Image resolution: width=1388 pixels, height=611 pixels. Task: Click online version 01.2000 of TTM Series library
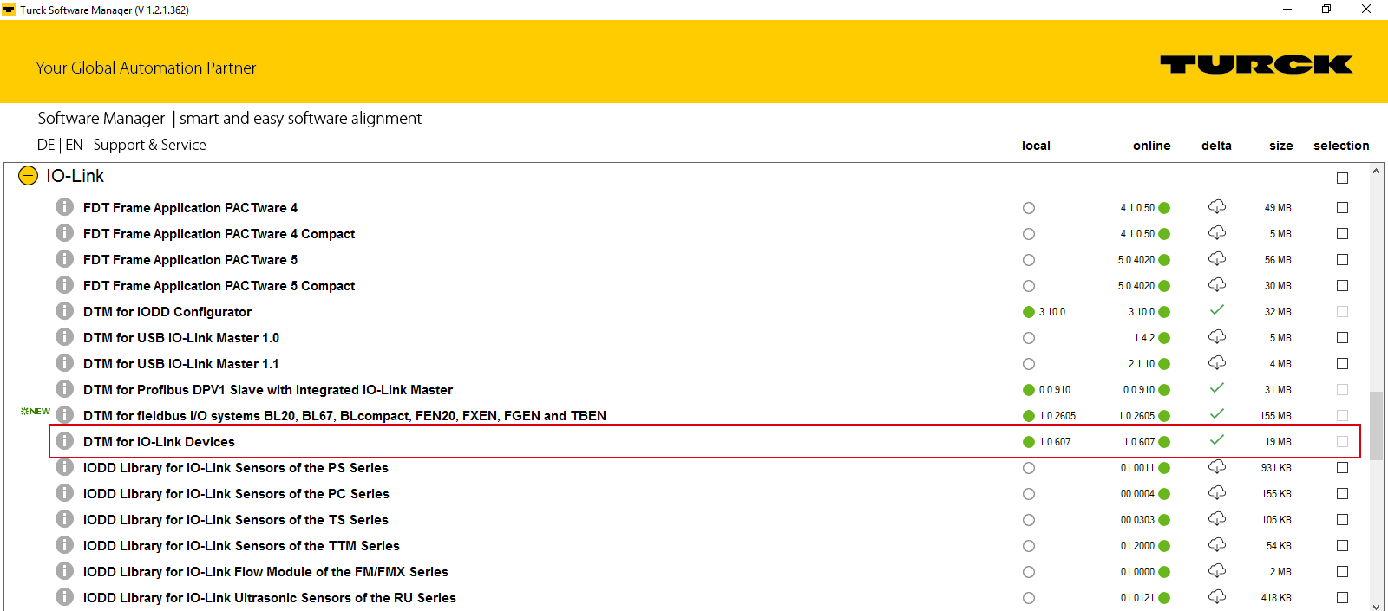(x=1137, y=546)
